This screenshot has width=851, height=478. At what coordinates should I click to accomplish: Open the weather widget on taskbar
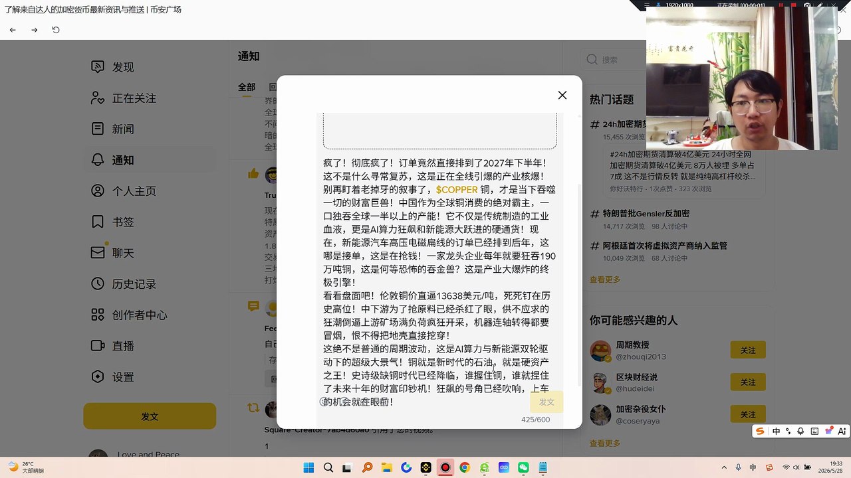point(25,467)
